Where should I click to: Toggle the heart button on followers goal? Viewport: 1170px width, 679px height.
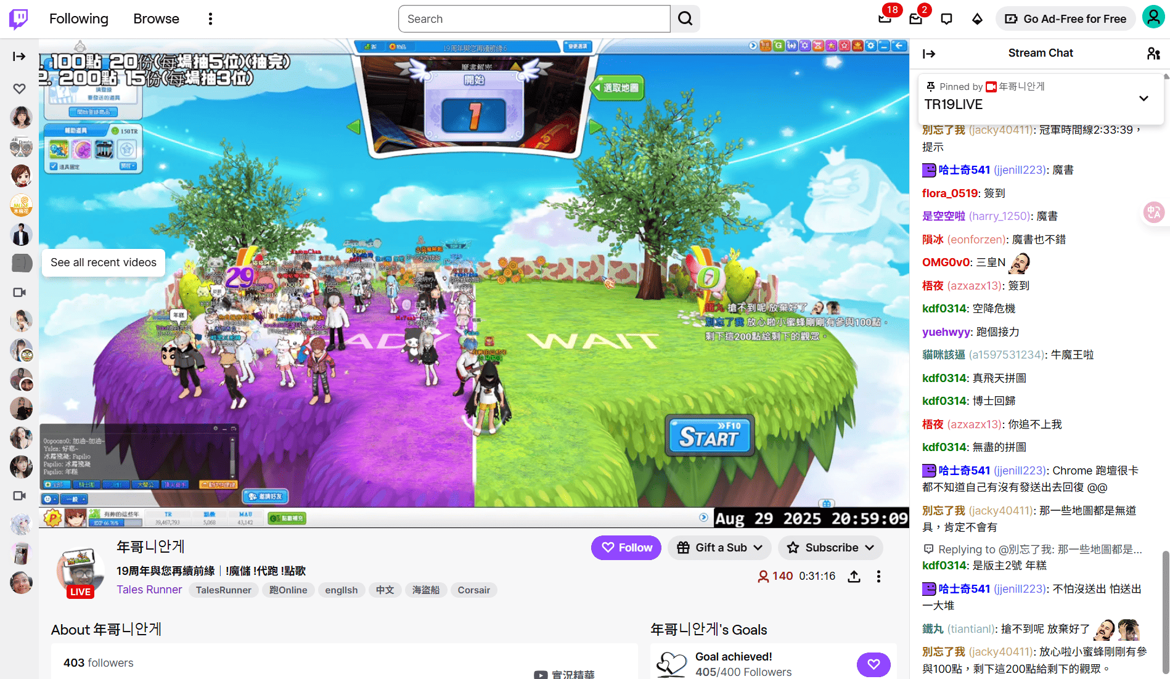point(873,664)
